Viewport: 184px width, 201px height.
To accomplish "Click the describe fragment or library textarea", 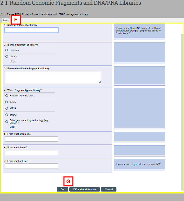I will 53,77.
